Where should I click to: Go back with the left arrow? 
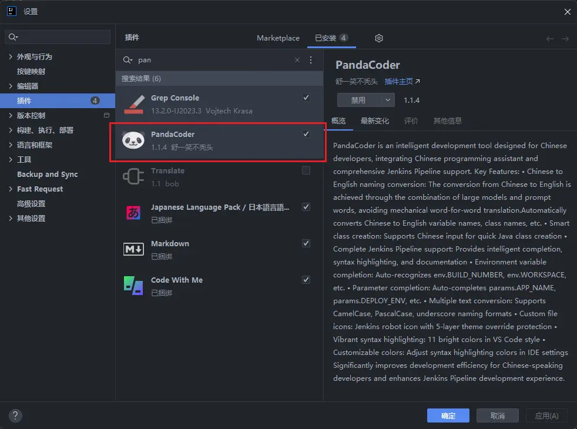pos(550,39)
